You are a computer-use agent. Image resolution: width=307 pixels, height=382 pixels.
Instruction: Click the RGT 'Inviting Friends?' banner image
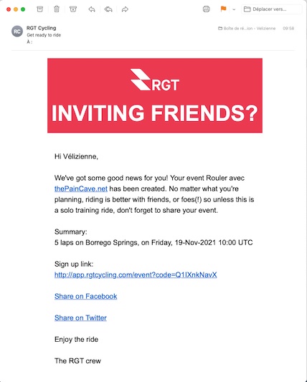tap(155, 95)
